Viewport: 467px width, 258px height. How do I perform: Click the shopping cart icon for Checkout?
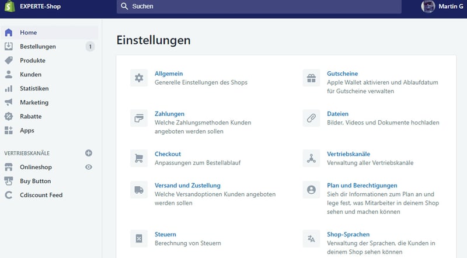(x=139, y=158)
